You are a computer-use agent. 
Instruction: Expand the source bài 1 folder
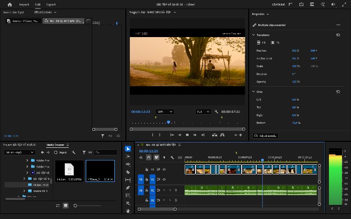tap(24, 191)
